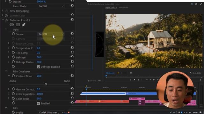This screenshot has height=114, width=204.
Task: Click the Program monitor scrub bar
Action: pos(154,77)
